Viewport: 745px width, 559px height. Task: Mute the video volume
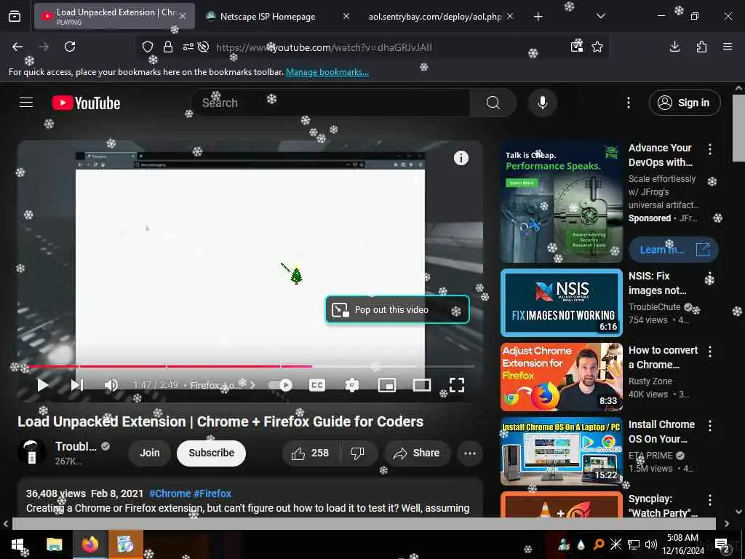[x=111, y=385]
